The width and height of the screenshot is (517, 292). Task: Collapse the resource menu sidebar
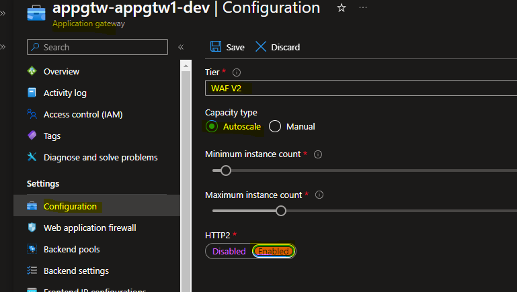point(181,47)
